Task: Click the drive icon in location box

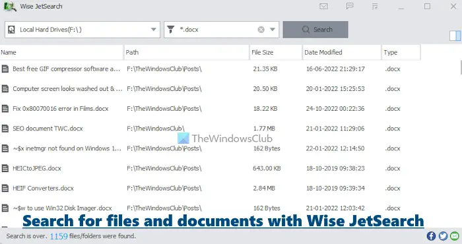Action: click(x=11, y=30)
